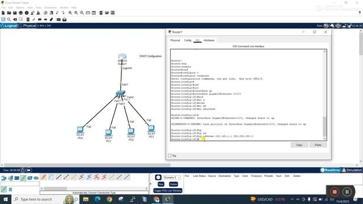Select the Connections lightning category icon
The width and height of the screenshot is (363, 204).
(23, 178)
